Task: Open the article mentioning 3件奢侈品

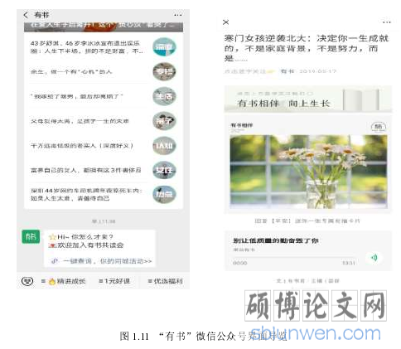Action: point(85,170)
